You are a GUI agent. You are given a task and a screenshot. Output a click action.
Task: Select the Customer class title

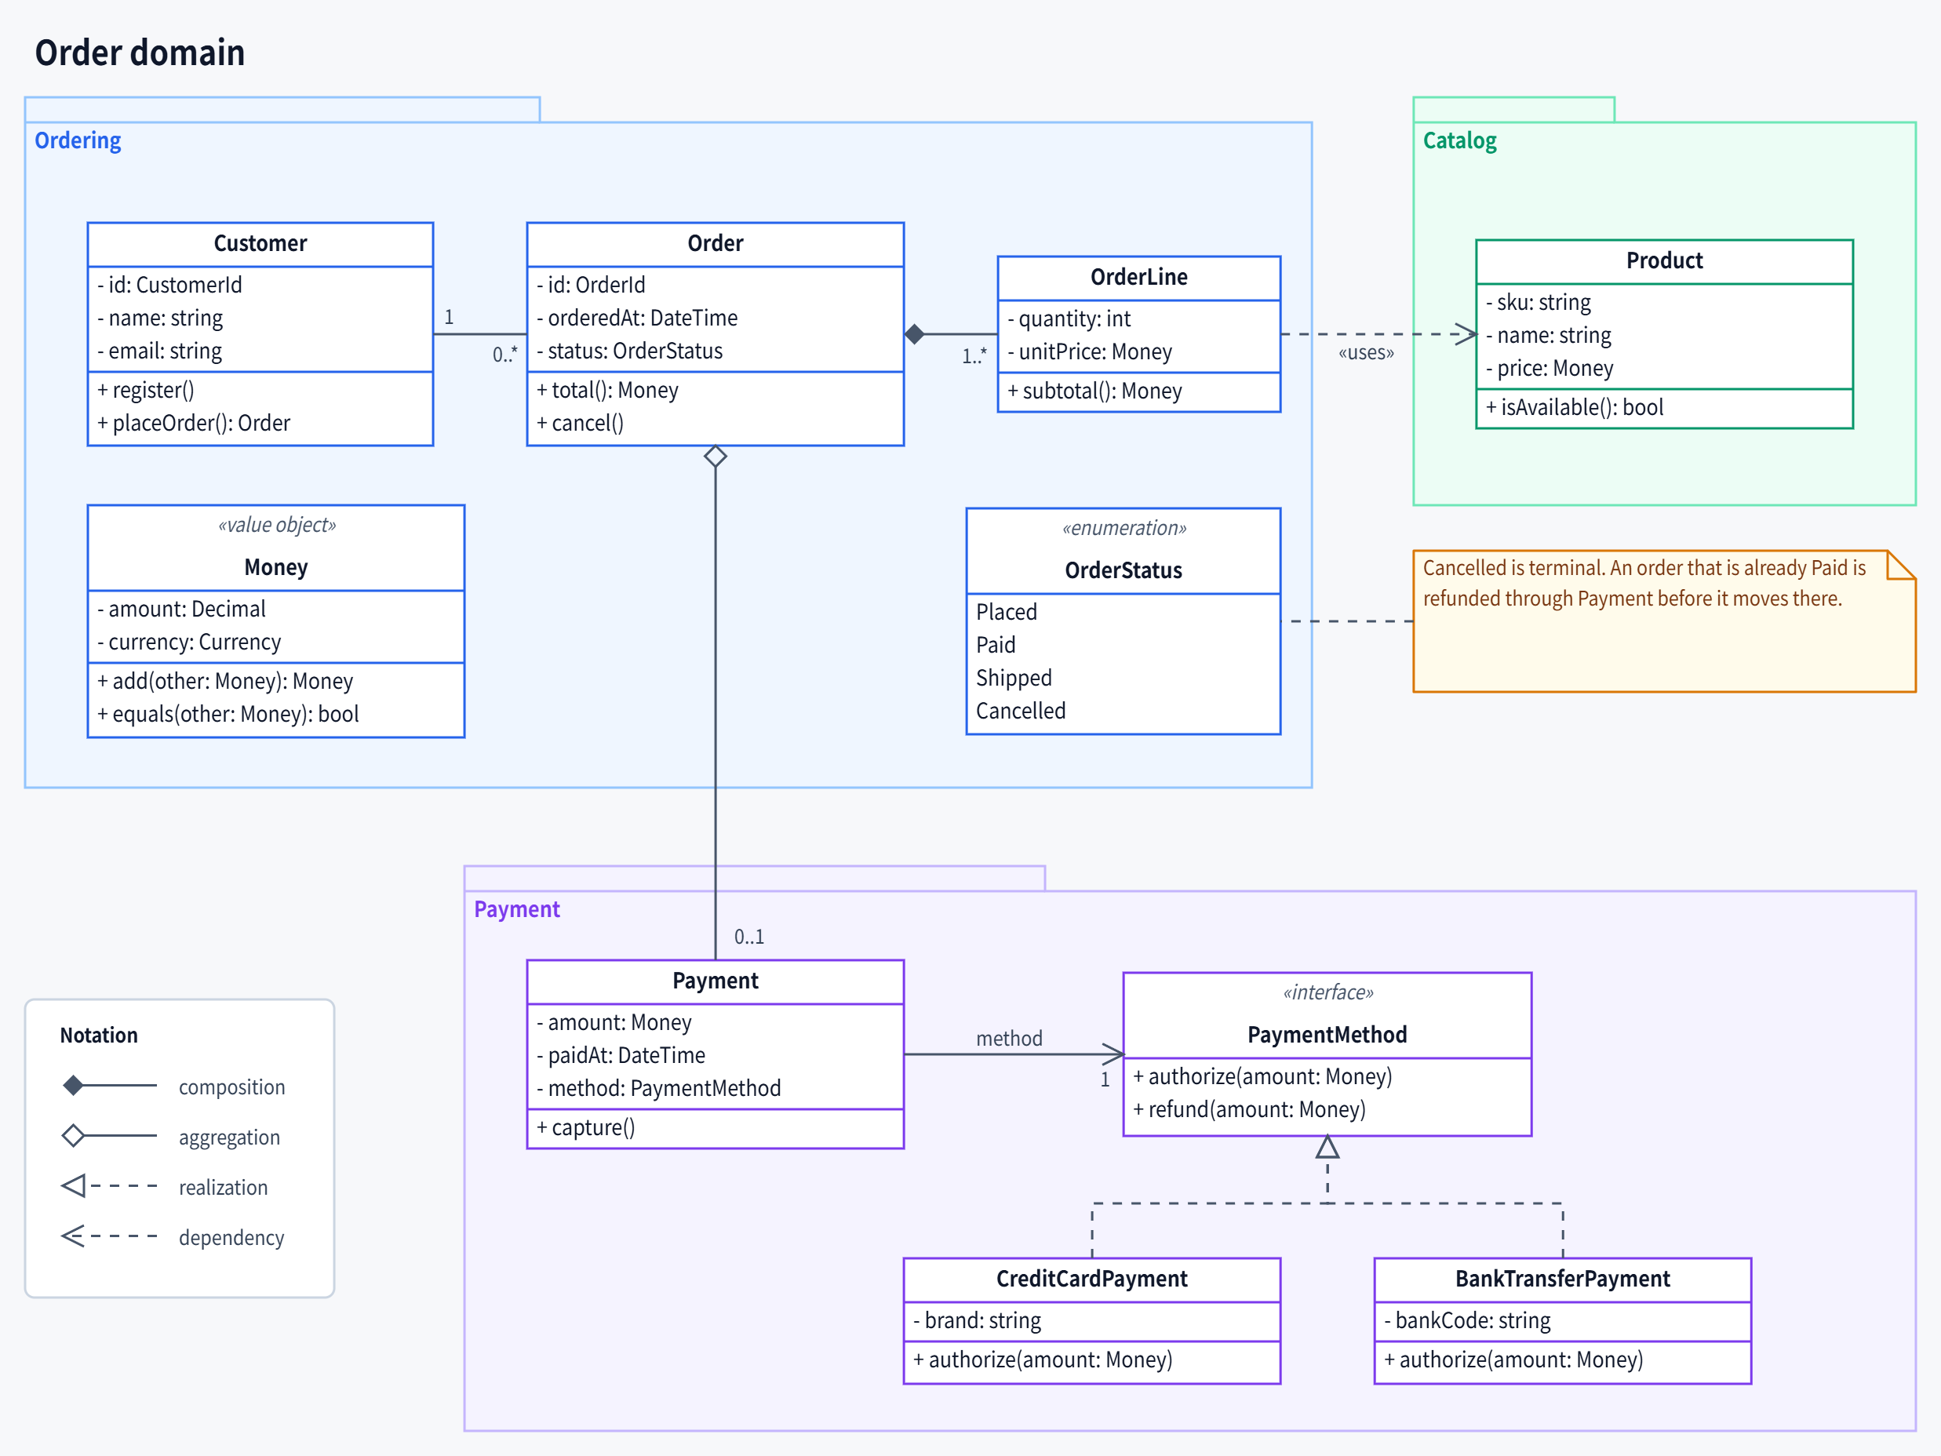[x=260, y=243]
